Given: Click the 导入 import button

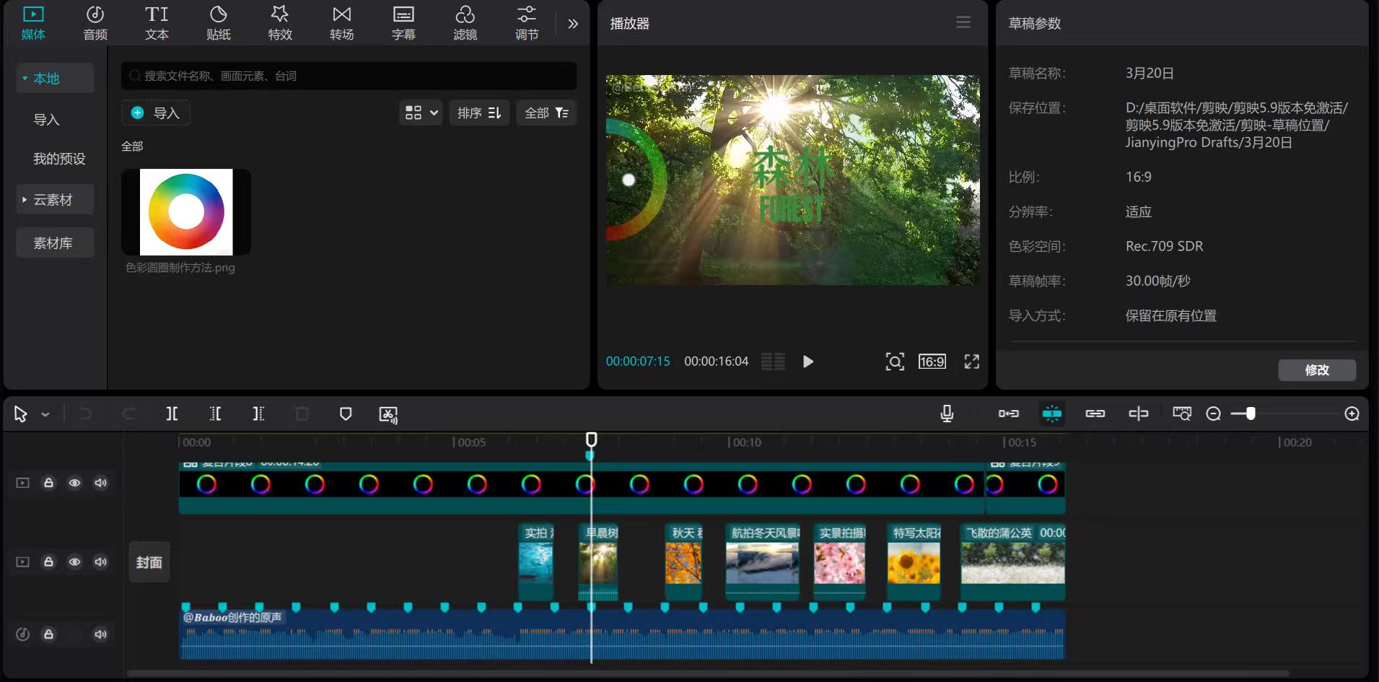Looking at the screenshot, I should (156, 113).
